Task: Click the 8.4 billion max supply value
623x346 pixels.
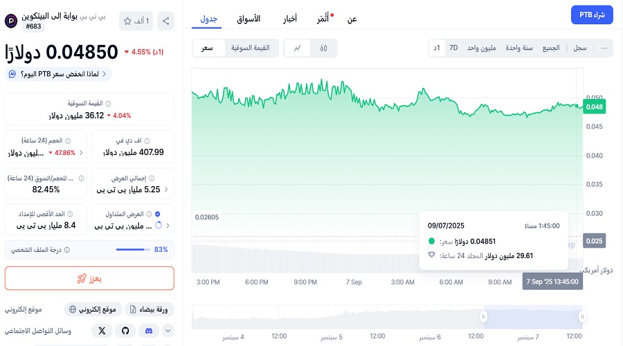Action: [x=46, y=225]
